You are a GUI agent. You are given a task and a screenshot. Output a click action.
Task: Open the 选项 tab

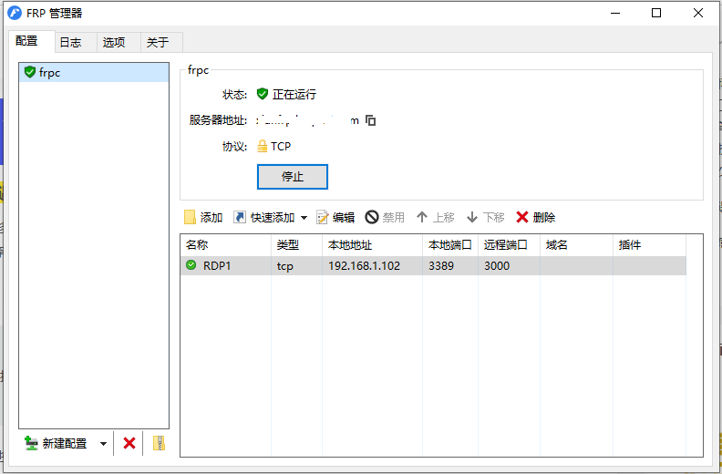(x=119, y=42)
